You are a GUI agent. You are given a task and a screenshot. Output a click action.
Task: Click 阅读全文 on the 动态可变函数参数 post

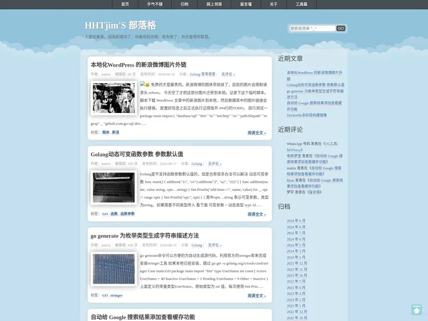257,214
